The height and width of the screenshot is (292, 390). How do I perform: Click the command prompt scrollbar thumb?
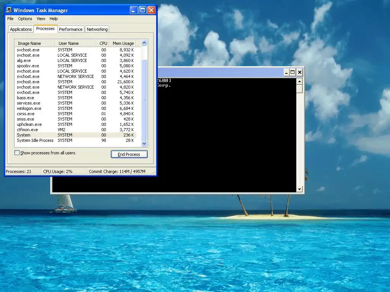[299, 89]
